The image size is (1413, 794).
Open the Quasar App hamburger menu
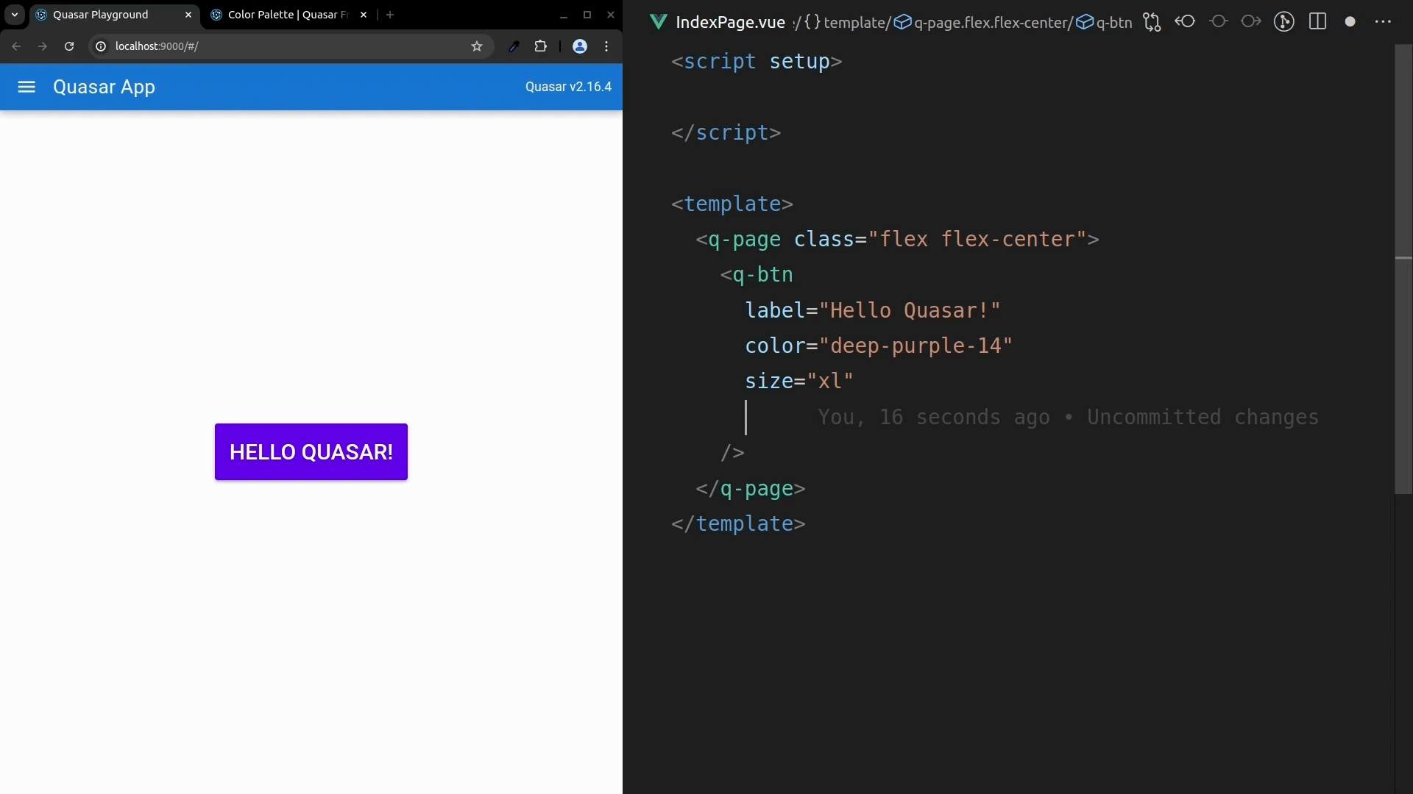click(x=26, y=87)
